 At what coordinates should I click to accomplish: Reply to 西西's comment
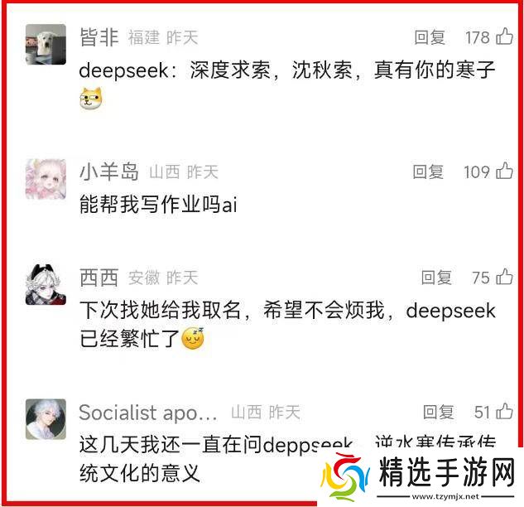click(436, 278)
